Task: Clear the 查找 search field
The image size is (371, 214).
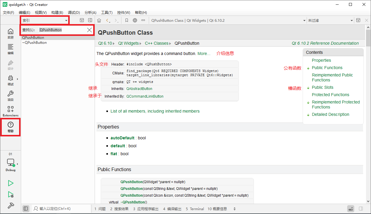Action: point(90,30)
